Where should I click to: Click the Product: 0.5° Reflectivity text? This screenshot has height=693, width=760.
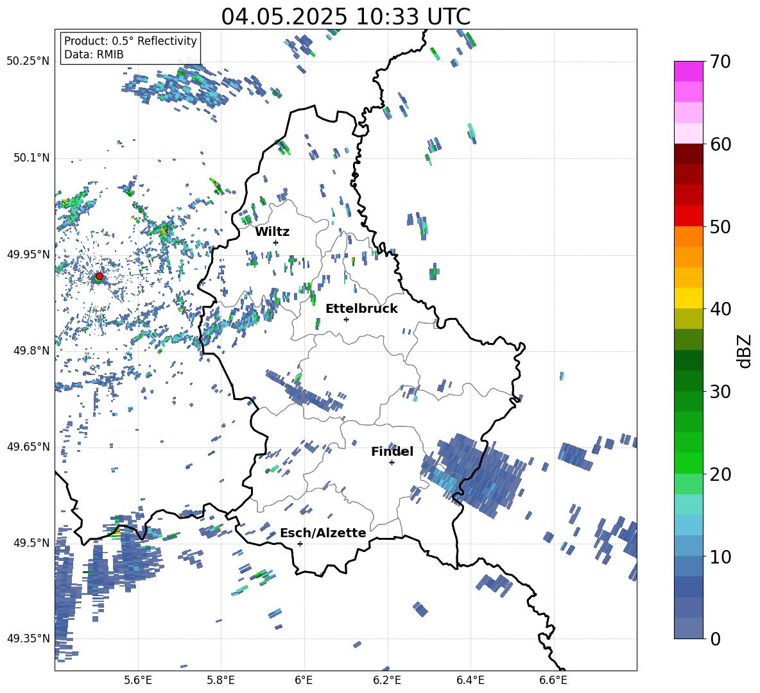click(x=130, y=40)
